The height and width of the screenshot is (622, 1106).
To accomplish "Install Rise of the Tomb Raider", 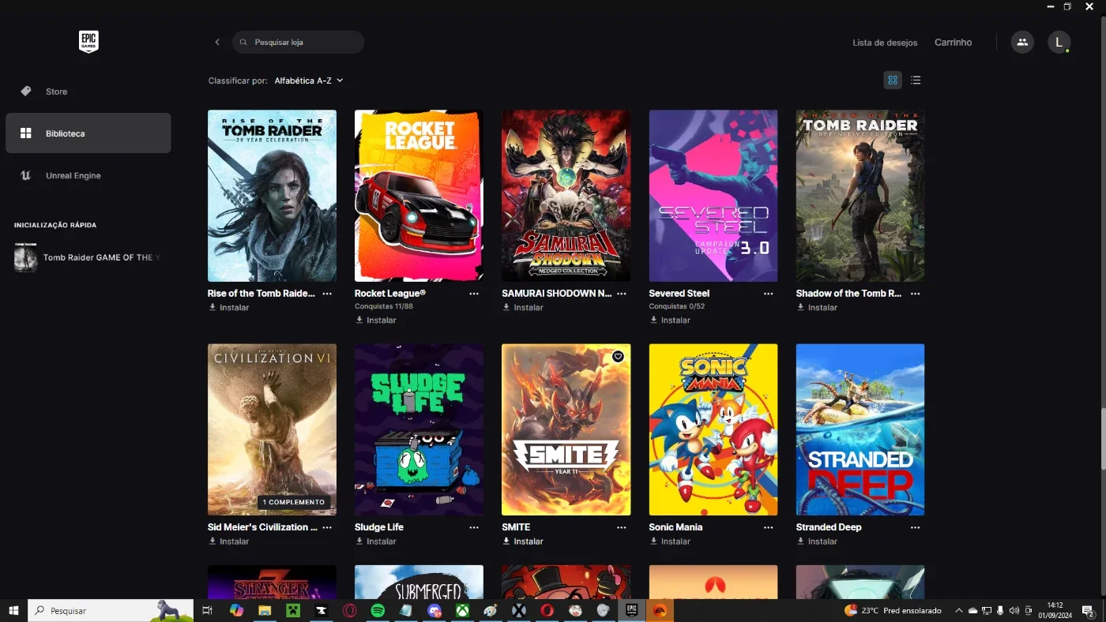I will (x=229, y=308).
